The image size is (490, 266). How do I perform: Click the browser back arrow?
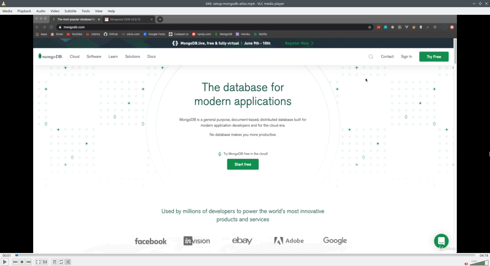point(37,27)
